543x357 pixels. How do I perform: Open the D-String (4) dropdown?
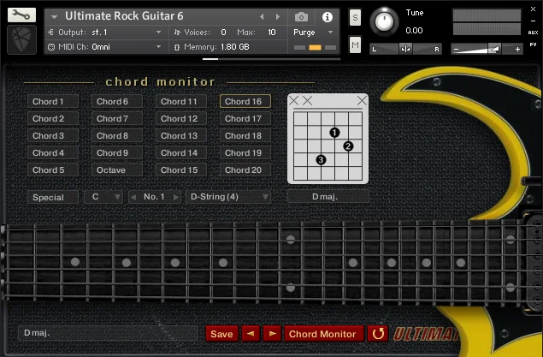coord(228,197)
